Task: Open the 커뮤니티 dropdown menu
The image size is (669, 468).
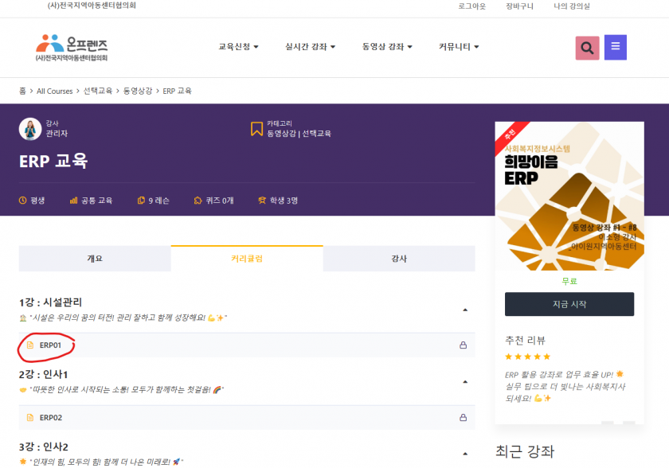Action: 459,47
